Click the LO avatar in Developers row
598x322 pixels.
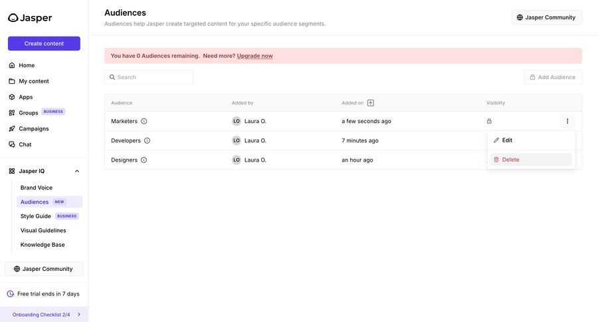click(x=237, y=140)
